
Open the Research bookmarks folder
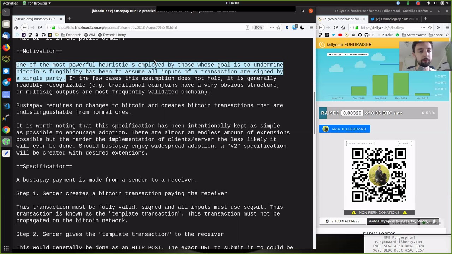pyautogui.click(x=71, y=35)
